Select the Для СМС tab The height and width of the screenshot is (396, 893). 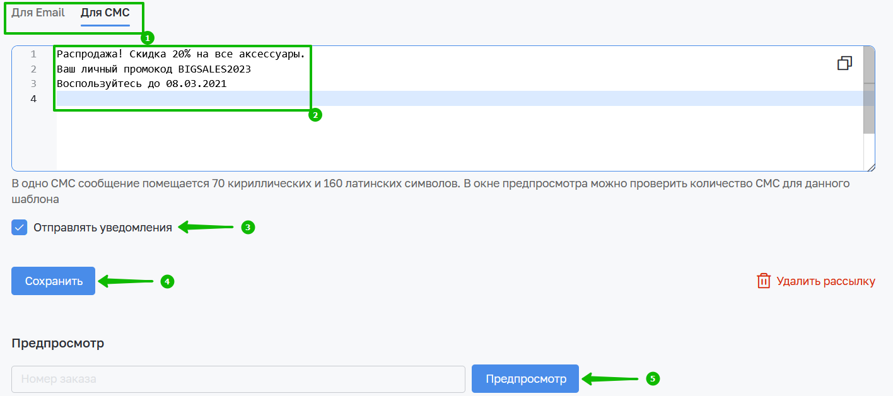pyautogui.click(x=105, y=13)
